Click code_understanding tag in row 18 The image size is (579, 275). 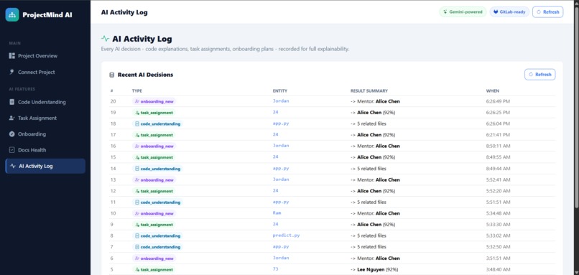(x=157, y=124)
